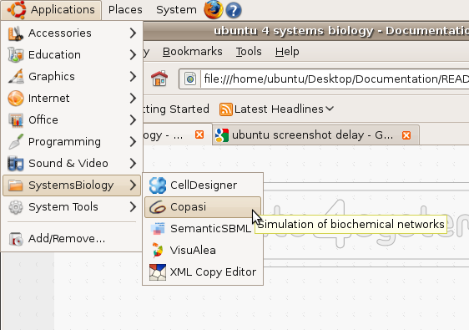469x330 pixels.
Task: Click the SemanticSBML icon
Action: 158,228
